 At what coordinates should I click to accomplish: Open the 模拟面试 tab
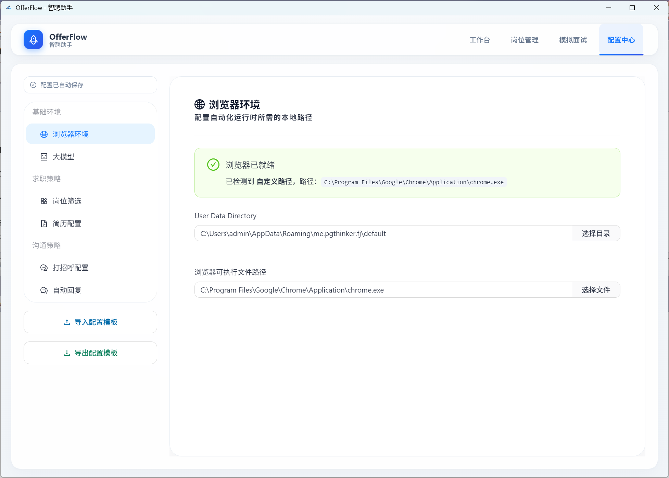(573, 40)
